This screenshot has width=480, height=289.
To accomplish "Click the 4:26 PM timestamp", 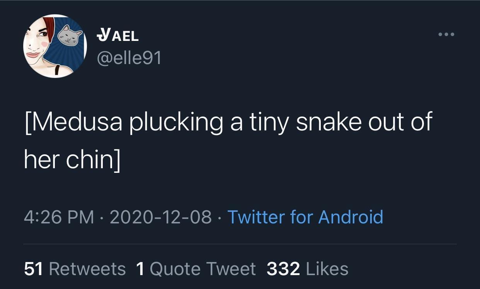I will click(x=59, y=217).
